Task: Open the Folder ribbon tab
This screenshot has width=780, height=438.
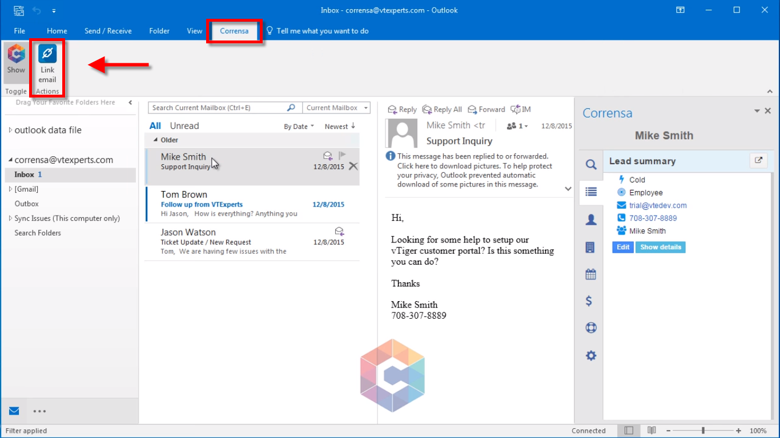Action: click(x=159, y=31)
